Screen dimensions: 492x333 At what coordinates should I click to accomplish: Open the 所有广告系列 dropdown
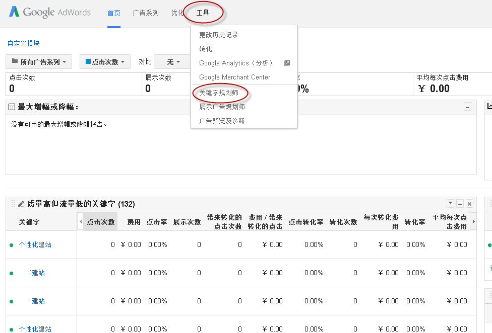click(x=39, y=62)
